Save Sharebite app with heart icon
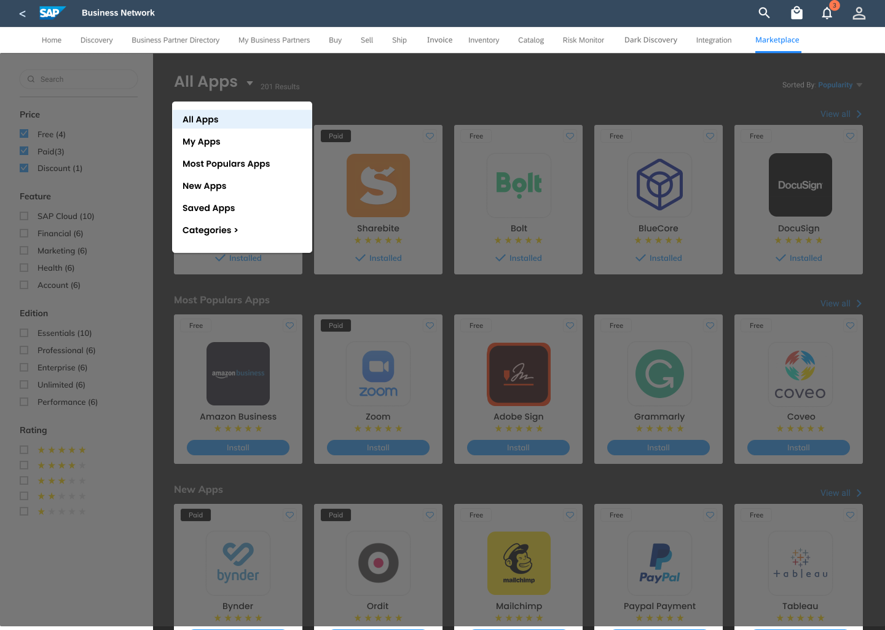This screenshot has height=630, width=885. tap(430, 136)
